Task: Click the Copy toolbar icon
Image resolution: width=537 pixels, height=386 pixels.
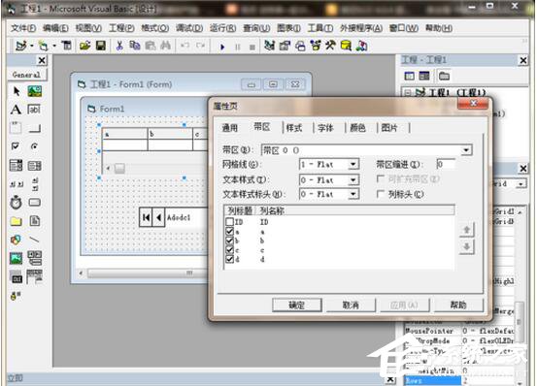Action: (x=135, y=46)
